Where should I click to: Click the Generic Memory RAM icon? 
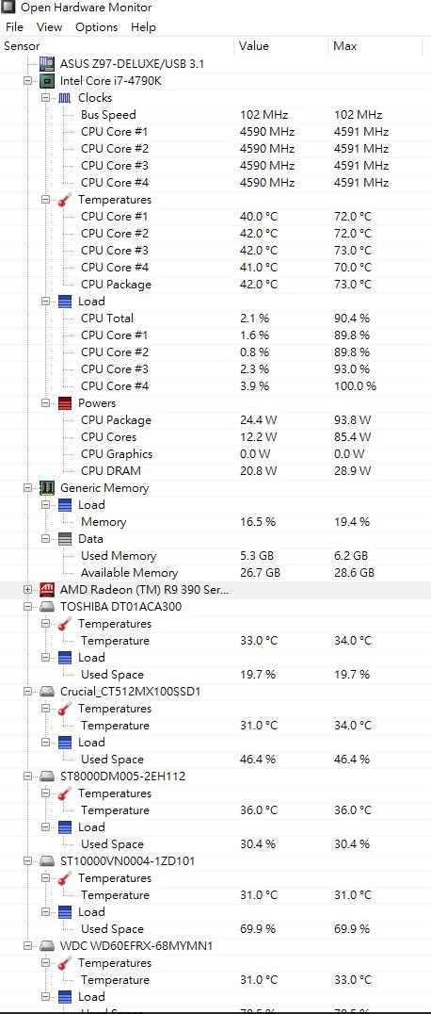(x=47, y=487)
